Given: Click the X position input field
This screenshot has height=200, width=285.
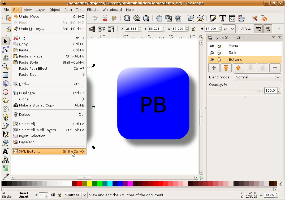Looking at the screenshot, I should click(132, 29).
